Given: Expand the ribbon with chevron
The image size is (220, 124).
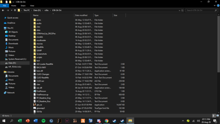Looking at the screenshot, I should tap(214, 6).
